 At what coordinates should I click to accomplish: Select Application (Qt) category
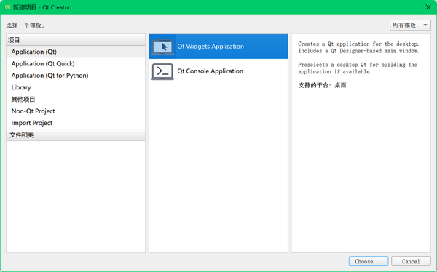(x=76, y=52)
